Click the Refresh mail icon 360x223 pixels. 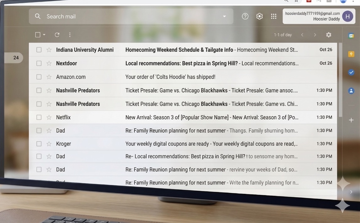coord(57,35)
